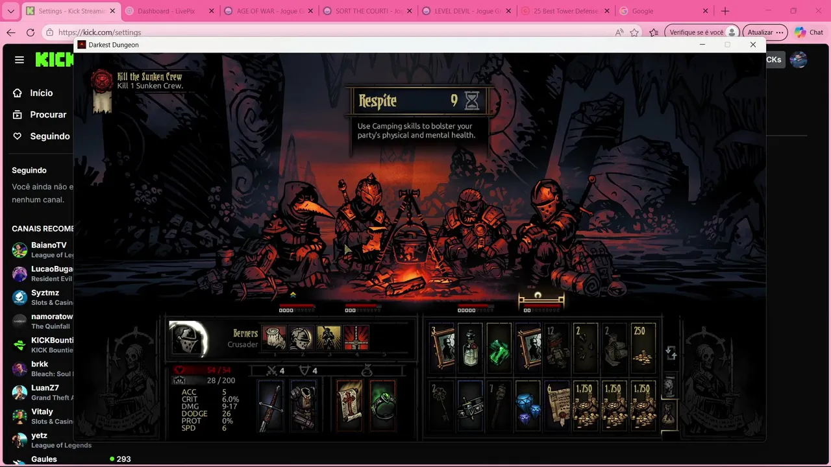Viewport: 831px width, 467px height.
Task: Select the skeleton key inventory item
Action: tap(441, 405)
